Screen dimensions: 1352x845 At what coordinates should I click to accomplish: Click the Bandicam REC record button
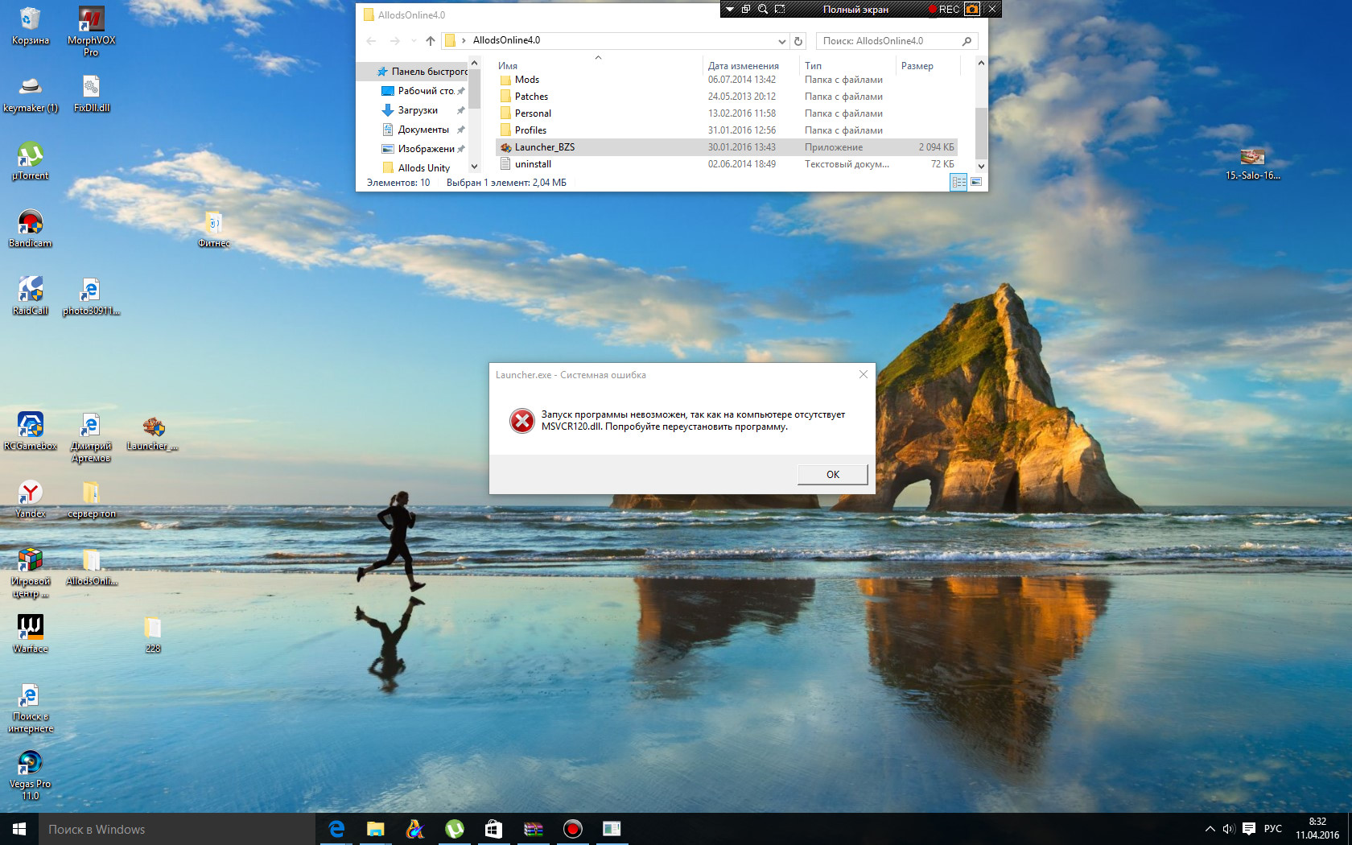point(944,10)
